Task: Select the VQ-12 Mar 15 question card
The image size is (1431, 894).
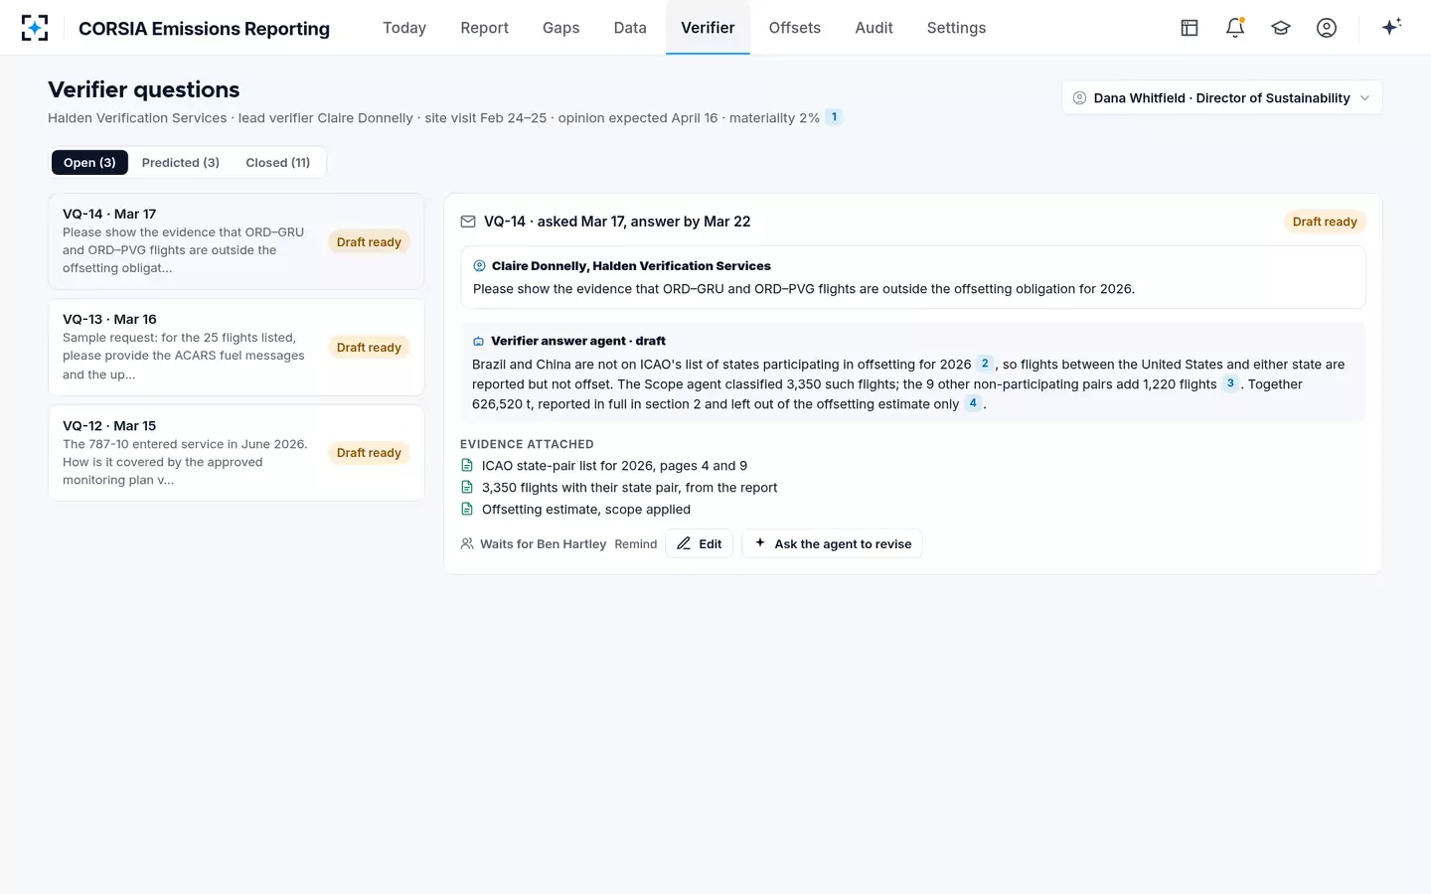Action: (237, 453)
